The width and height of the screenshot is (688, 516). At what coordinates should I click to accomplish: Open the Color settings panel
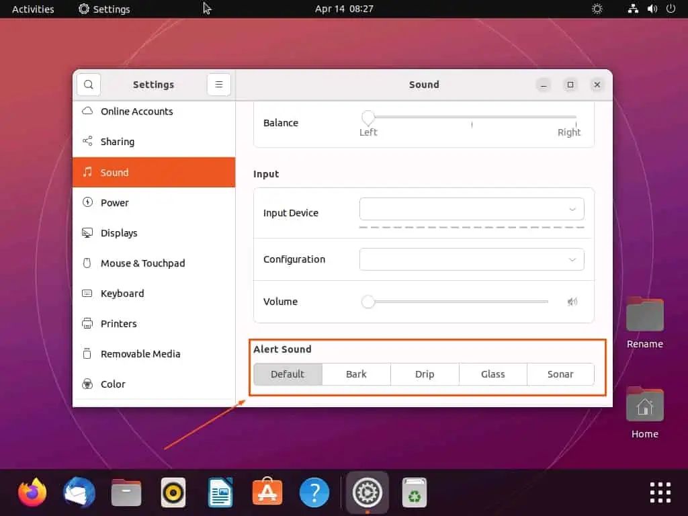(x=154, y=384)
